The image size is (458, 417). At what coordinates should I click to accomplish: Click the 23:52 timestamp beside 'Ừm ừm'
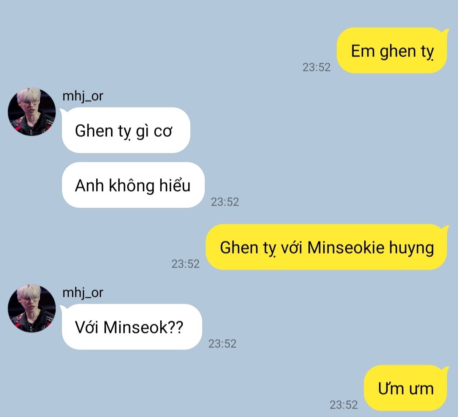click(x=343, y=405)
